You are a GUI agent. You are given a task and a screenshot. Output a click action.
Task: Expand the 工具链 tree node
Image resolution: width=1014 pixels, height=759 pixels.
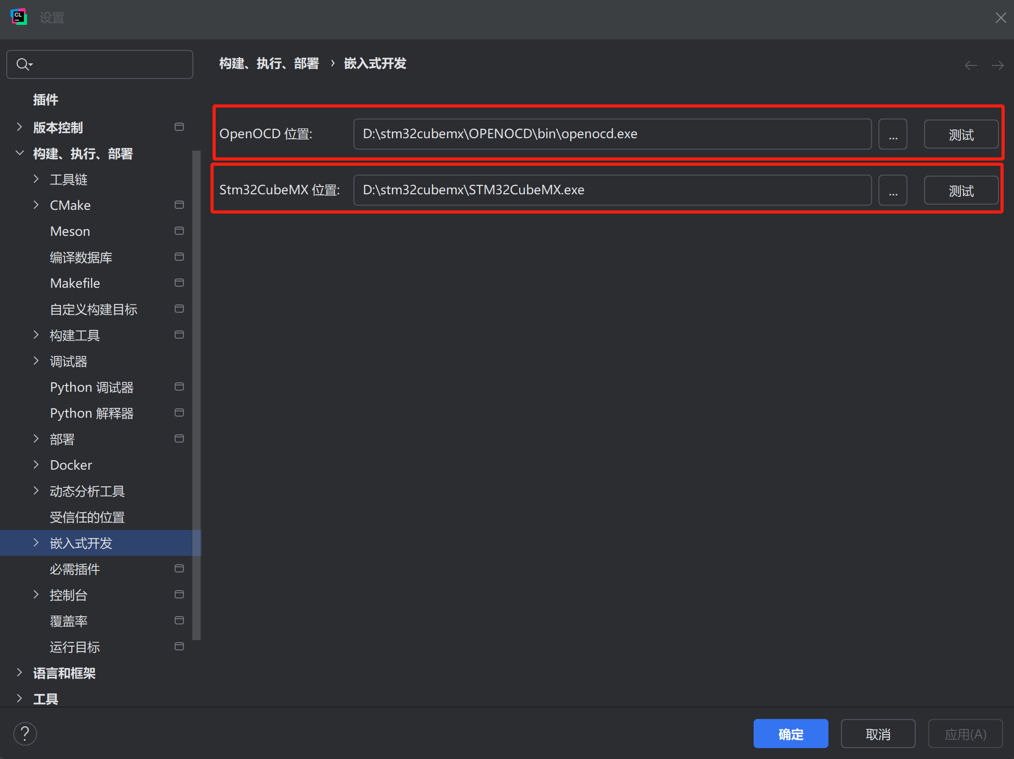coord(36,179)
